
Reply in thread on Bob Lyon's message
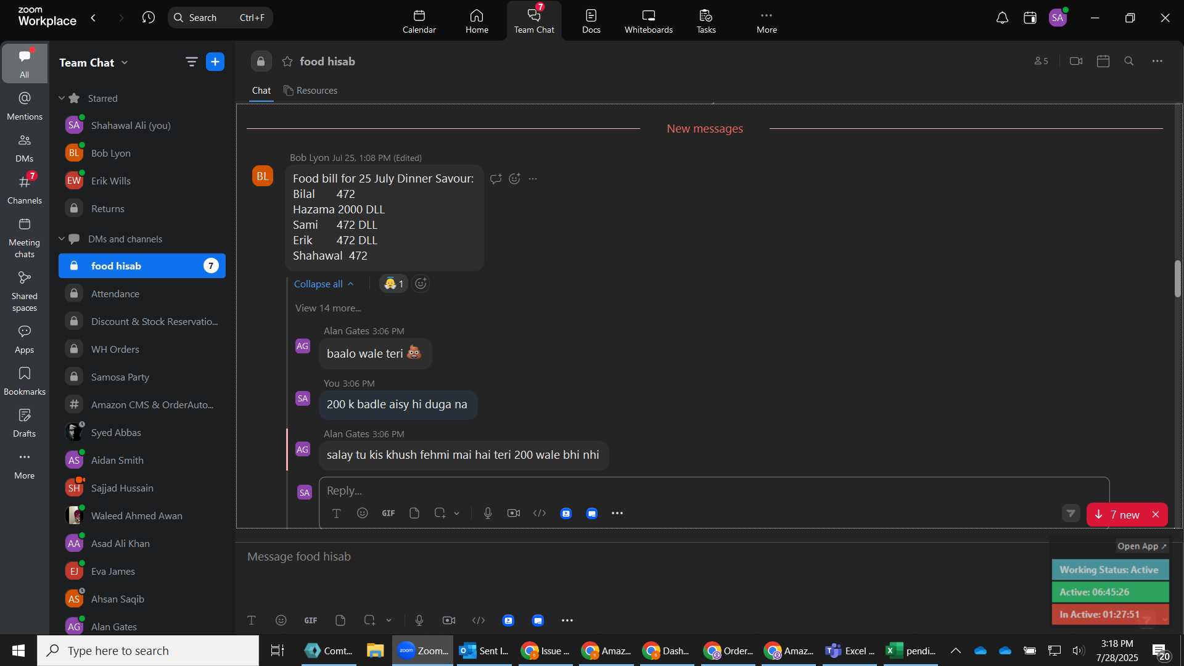coord(496,179)
